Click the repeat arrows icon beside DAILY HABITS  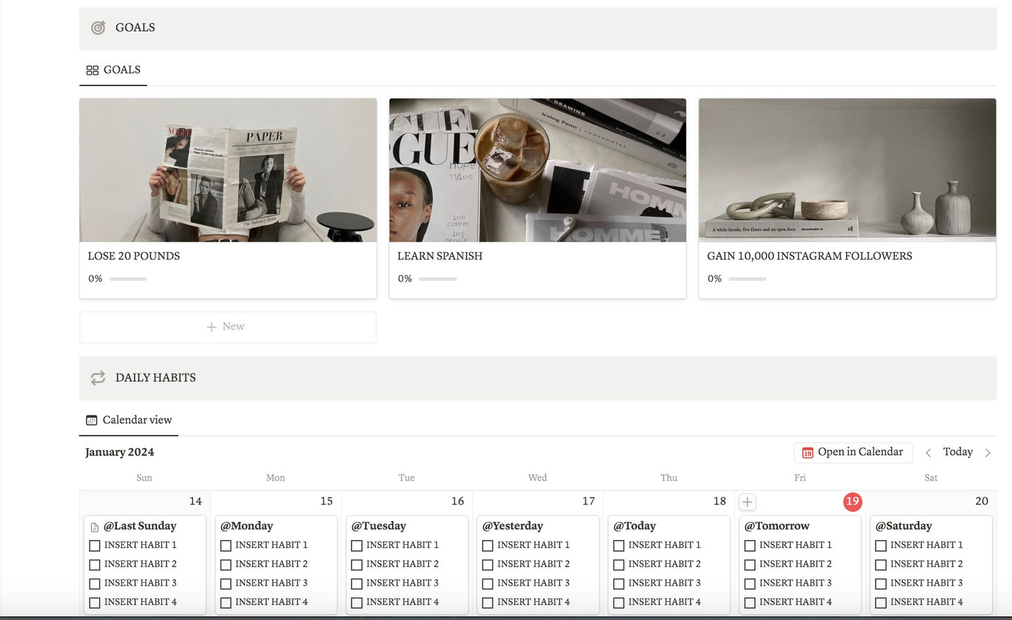tap(97, 378)
